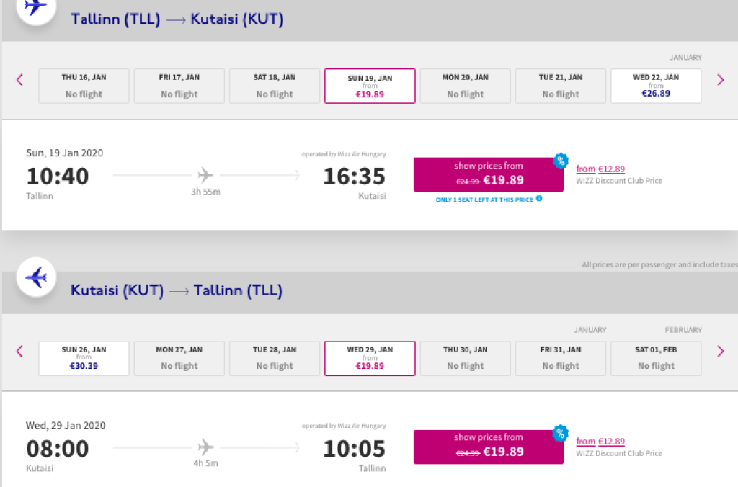Choose Thu 16 Jan no-flight date

84,86
